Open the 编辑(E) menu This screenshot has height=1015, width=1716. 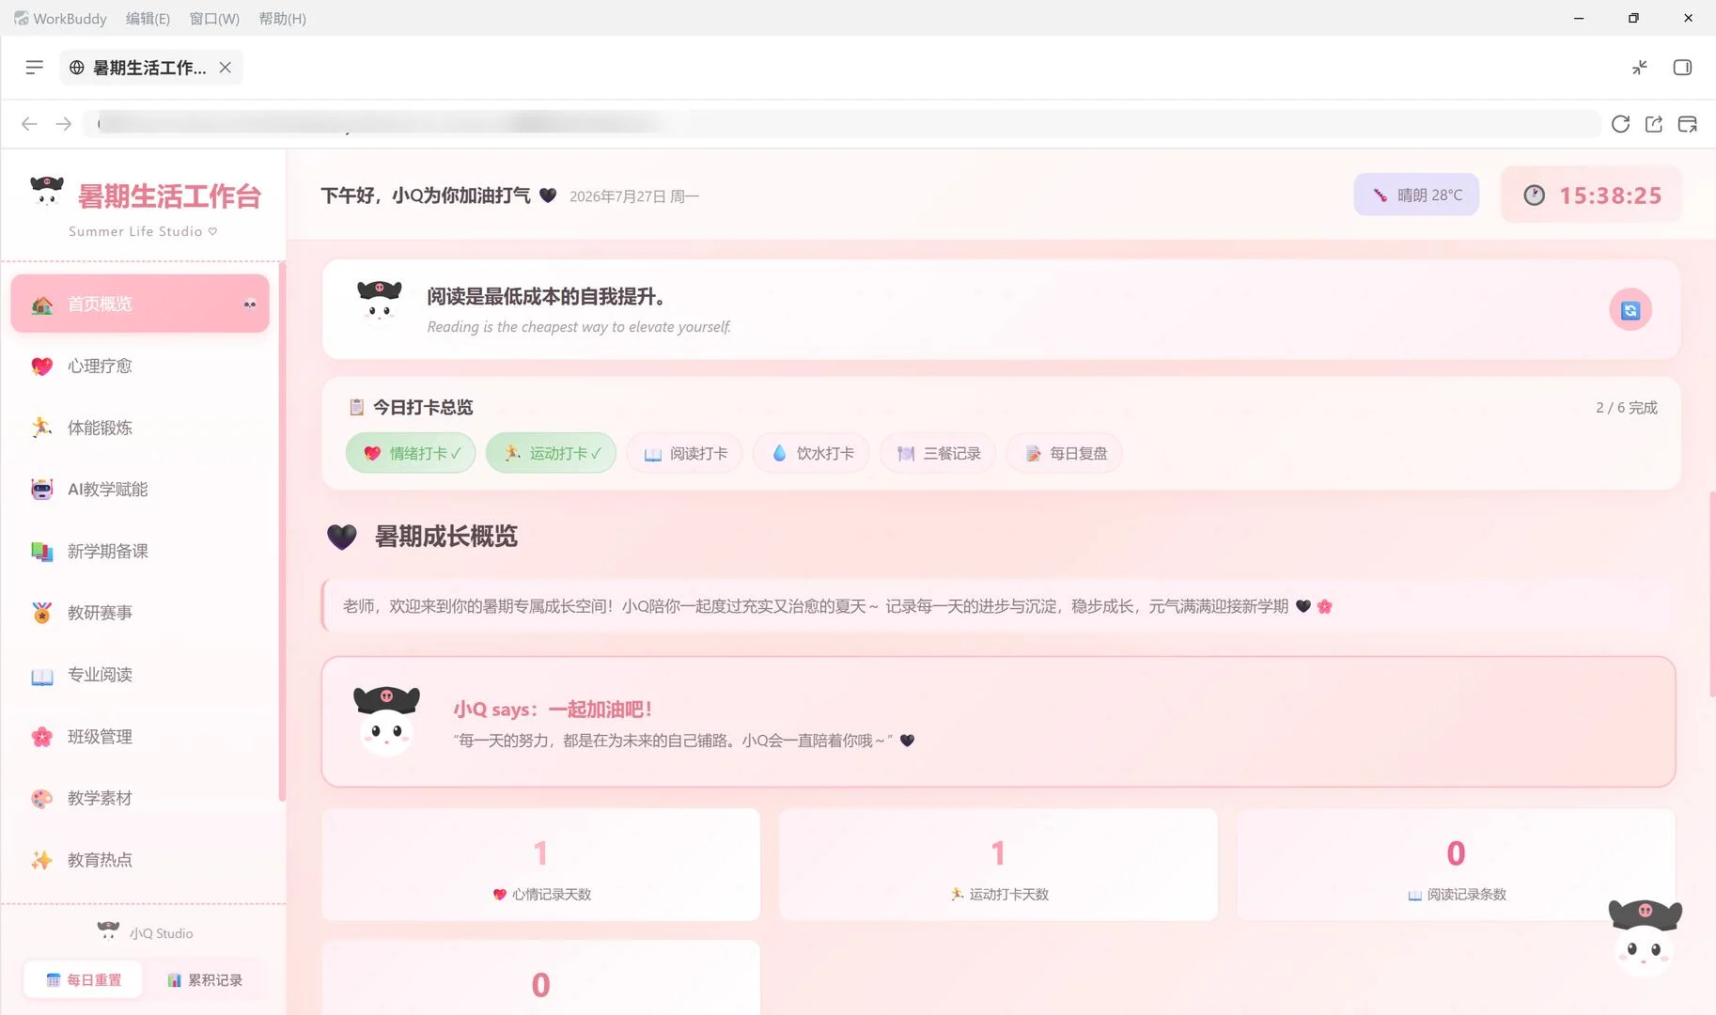coord(148,18)
